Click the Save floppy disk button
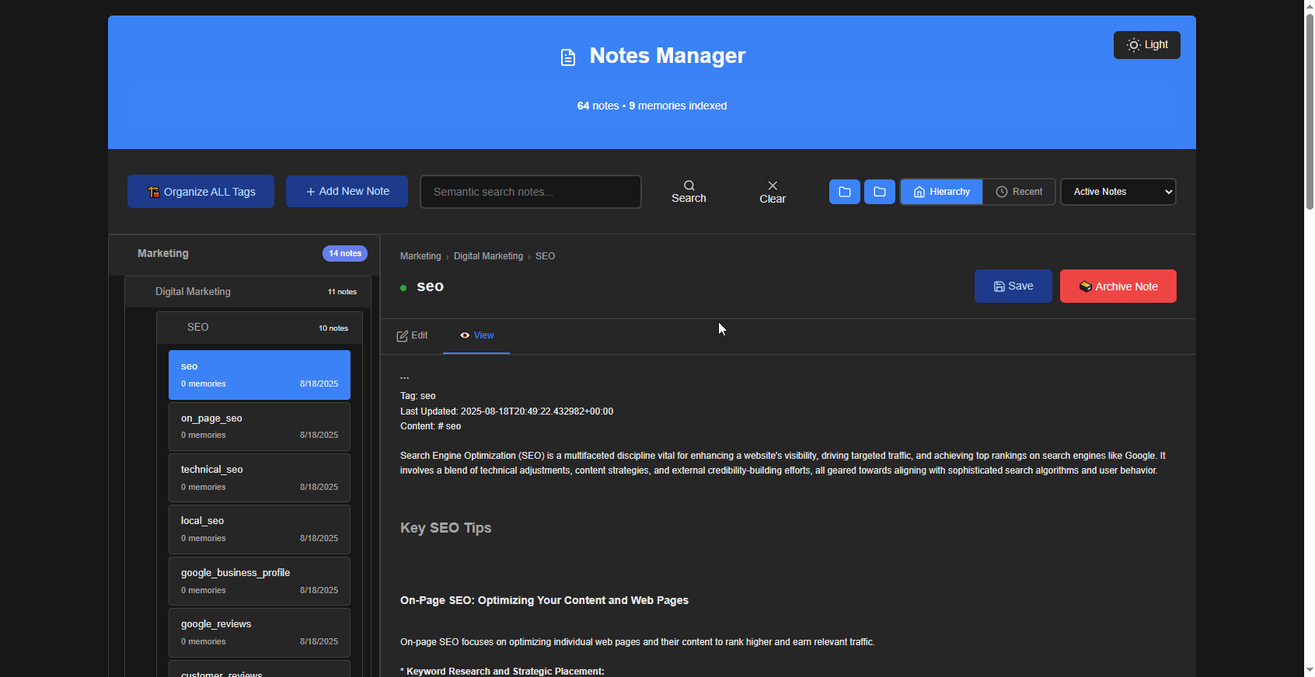The width and height of the screenshot is (1315, 677). (x=1013, y=286)
